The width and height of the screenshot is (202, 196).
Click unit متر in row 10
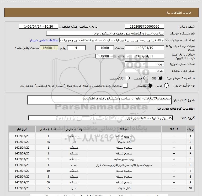point(74,188)
